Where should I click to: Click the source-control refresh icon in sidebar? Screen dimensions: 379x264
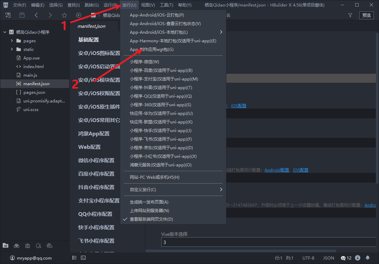pyautogui.click(x=39, y=246)
